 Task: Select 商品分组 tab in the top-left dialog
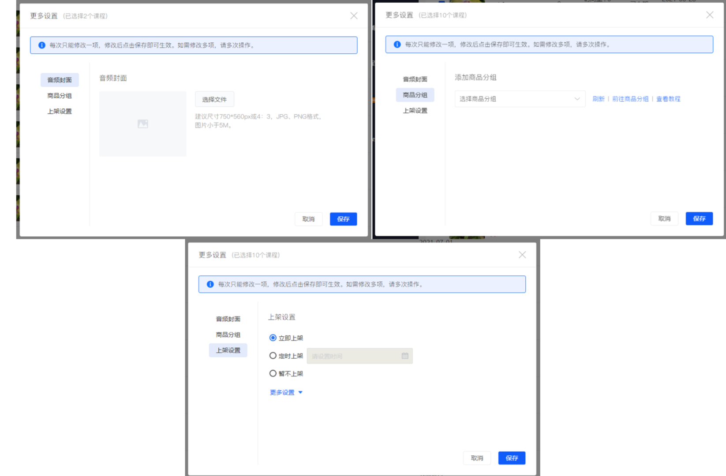pos(60,96)
